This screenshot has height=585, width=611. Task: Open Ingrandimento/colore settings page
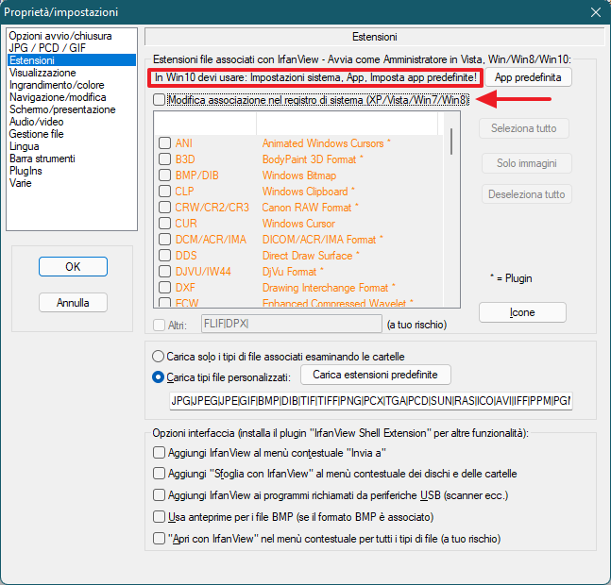point(57,85)
